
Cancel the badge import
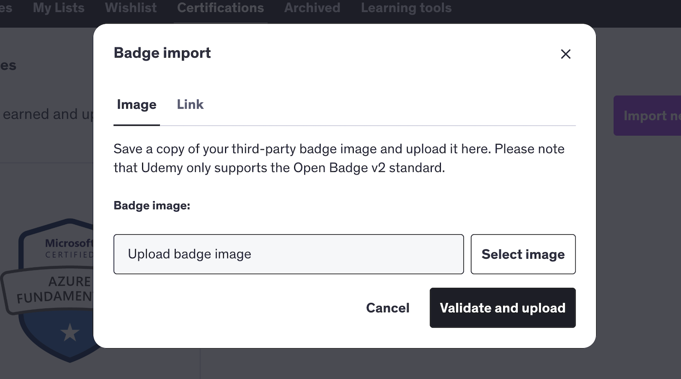(387, 308)
